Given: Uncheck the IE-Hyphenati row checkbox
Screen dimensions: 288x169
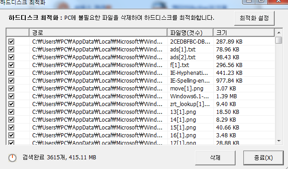Looking at the screenshot, I should point(11,73).
